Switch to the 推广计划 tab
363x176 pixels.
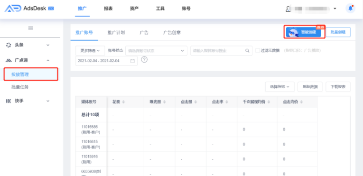tap(116, 32)
